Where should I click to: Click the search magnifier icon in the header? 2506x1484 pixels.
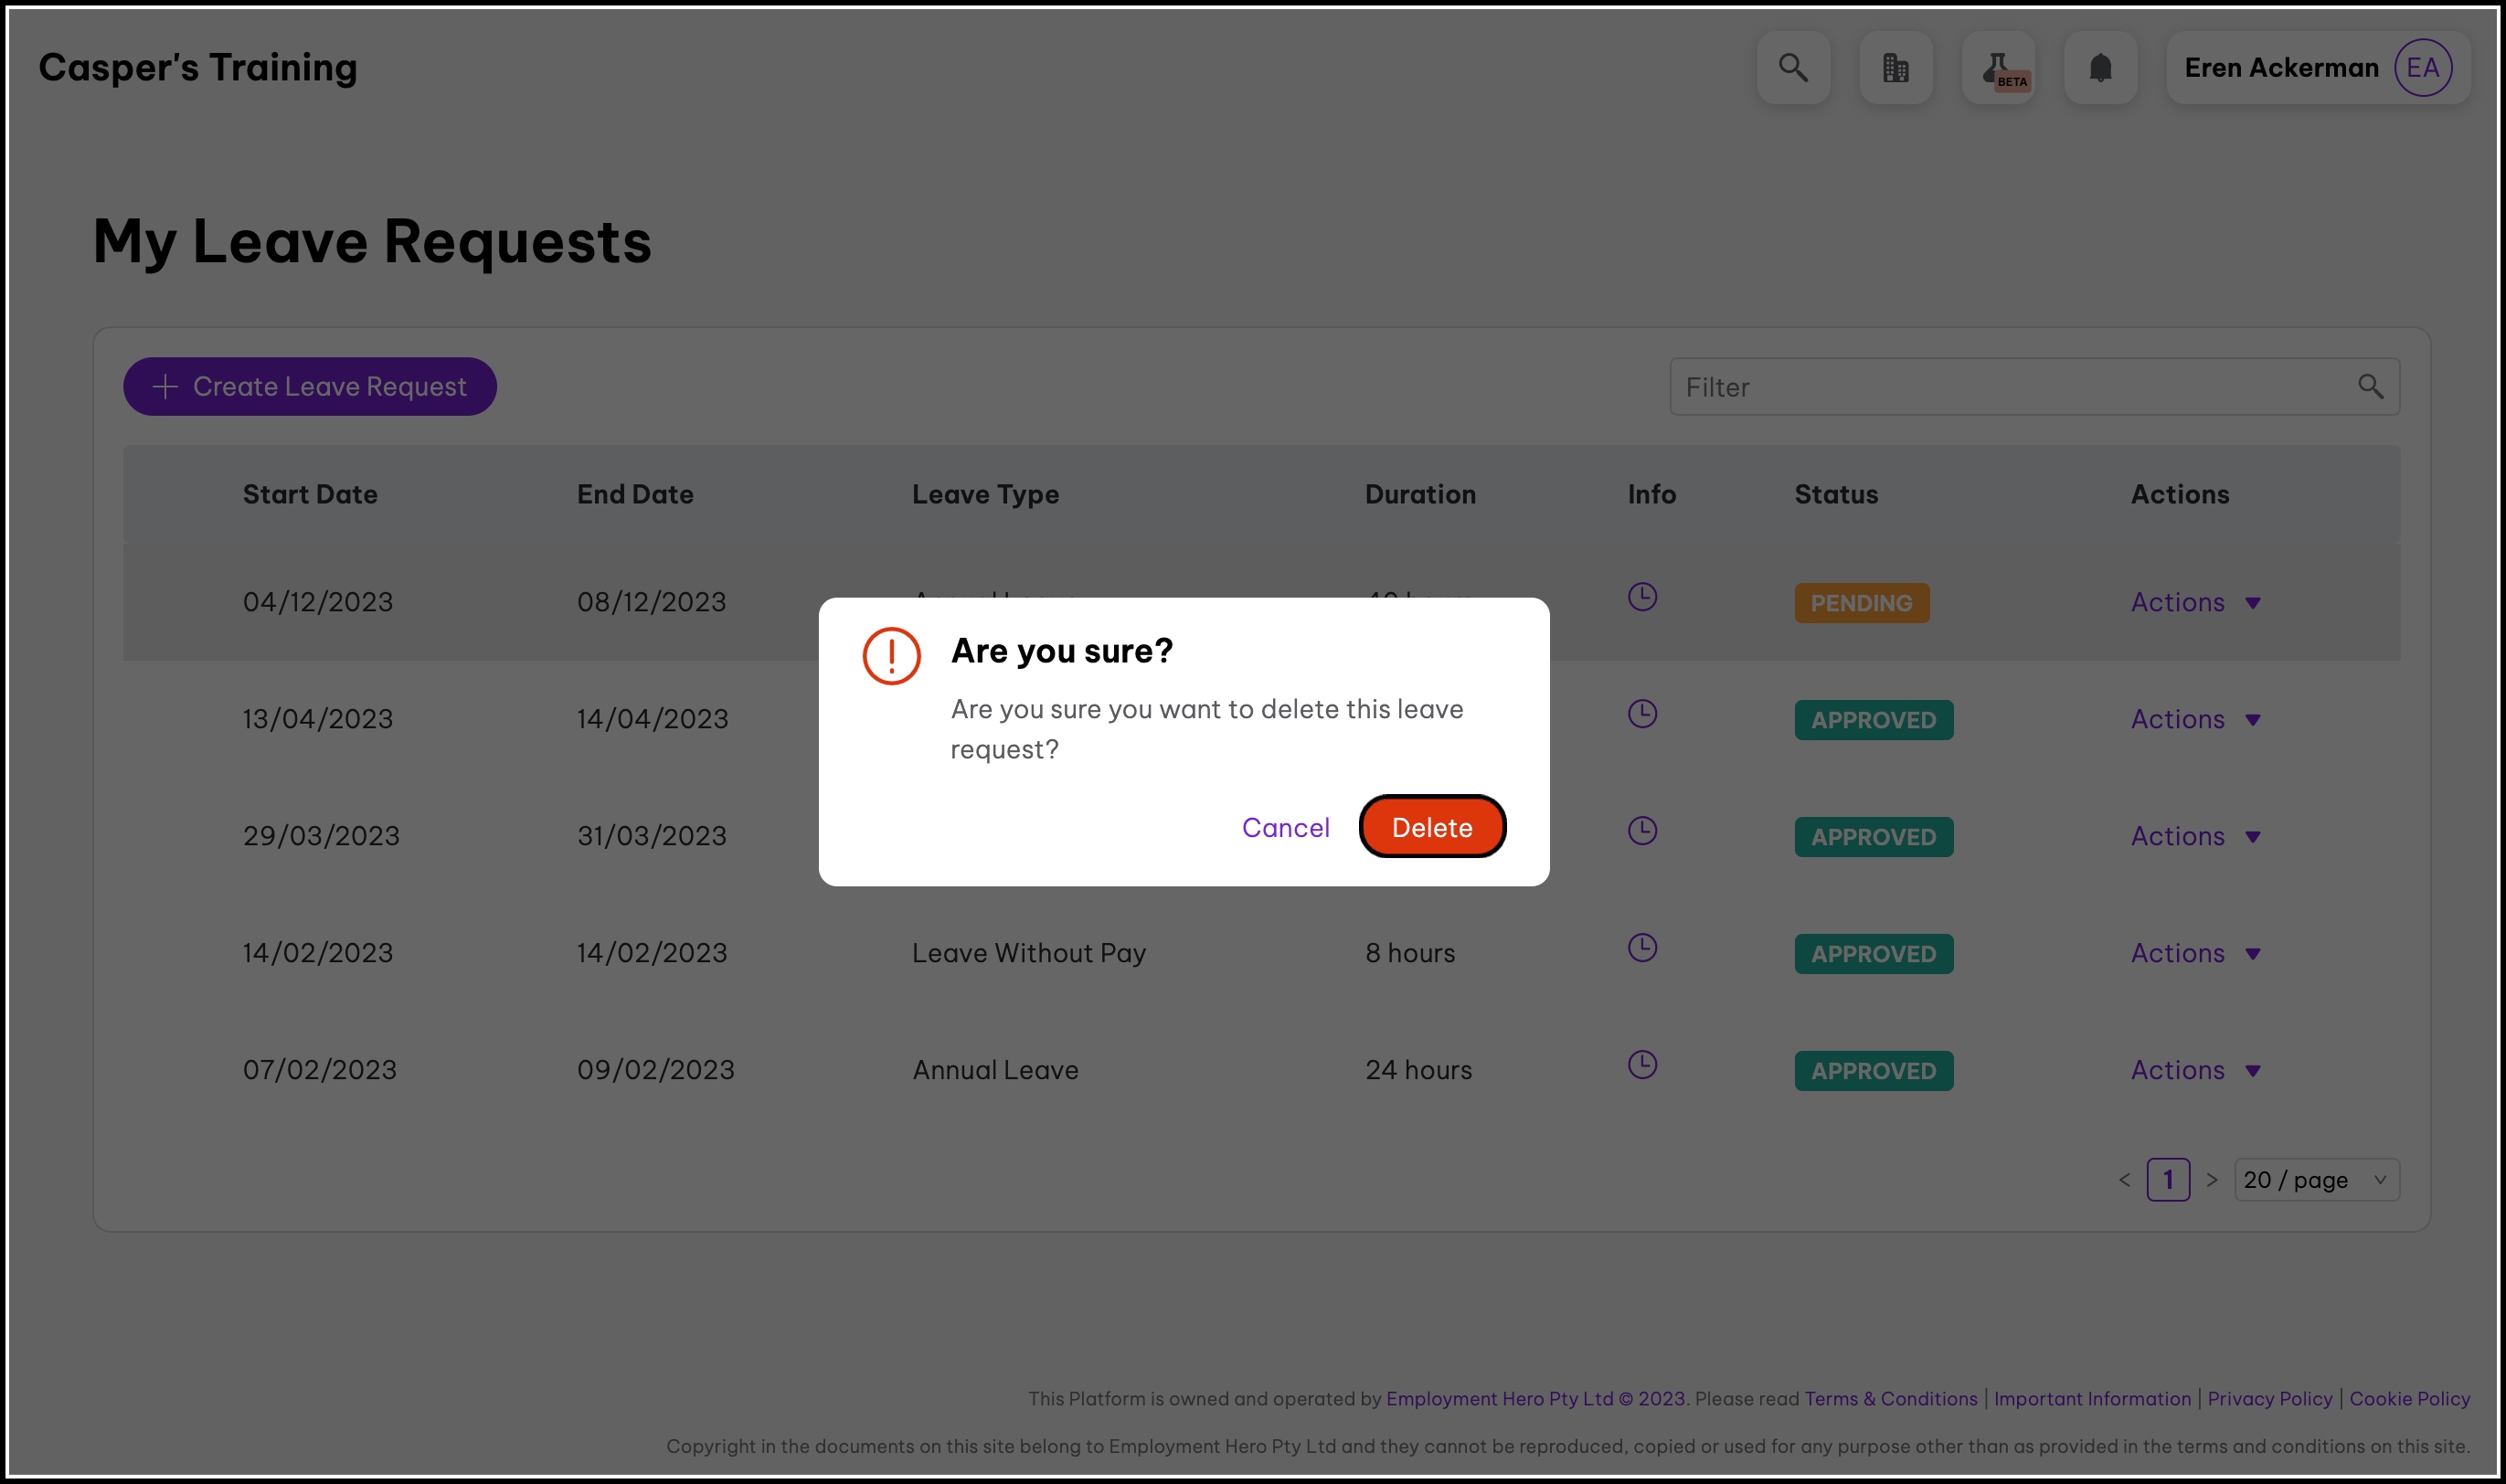tap(1793, 68)
